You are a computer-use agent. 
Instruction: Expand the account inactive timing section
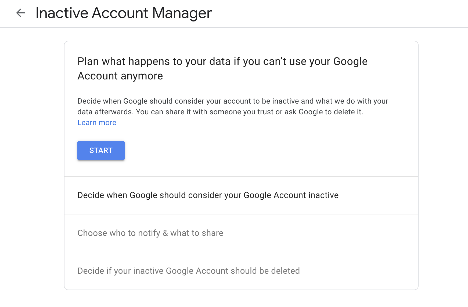(208, 195)
